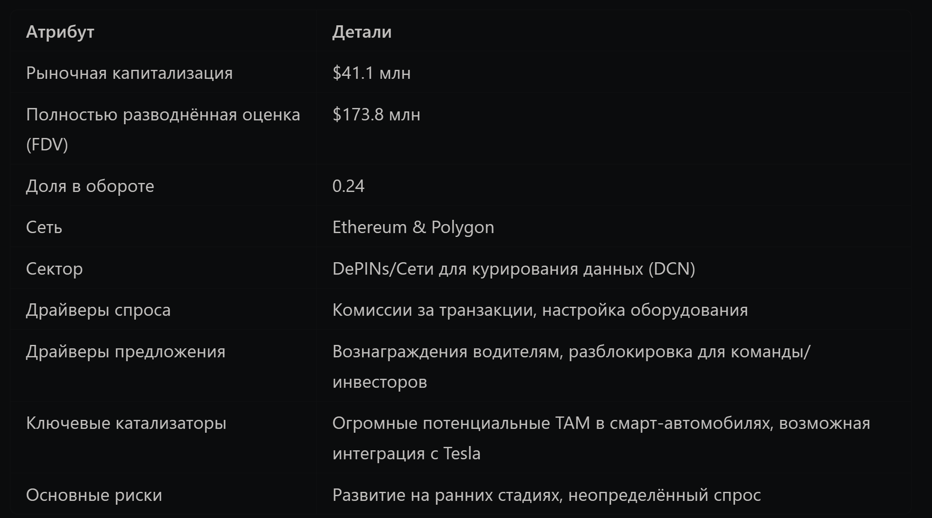Click the $41.1 млн value

coord(371,73)
